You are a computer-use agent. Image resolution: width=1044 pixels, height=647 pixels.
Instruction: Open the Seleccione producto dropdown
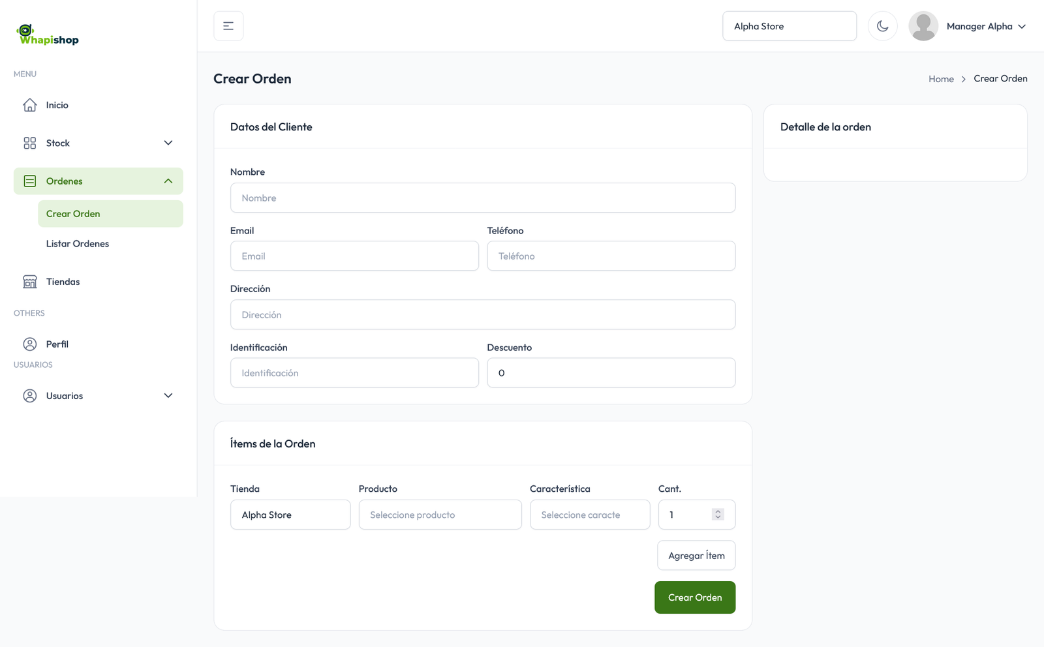pyautogui.click(x=440, y=515)
